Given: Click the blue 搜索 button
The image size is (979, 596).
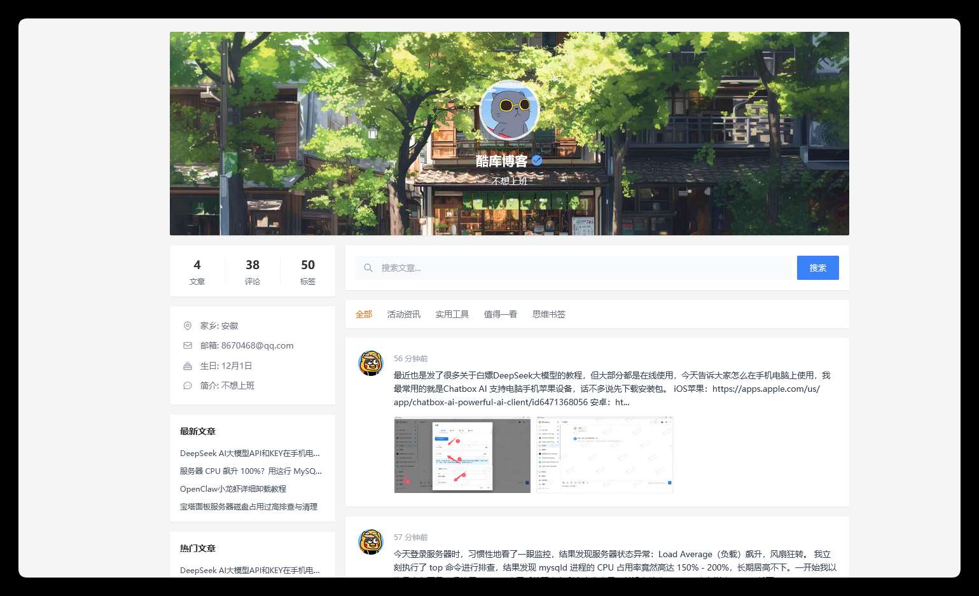Looking at the screenshot, I should coord(818,268).
